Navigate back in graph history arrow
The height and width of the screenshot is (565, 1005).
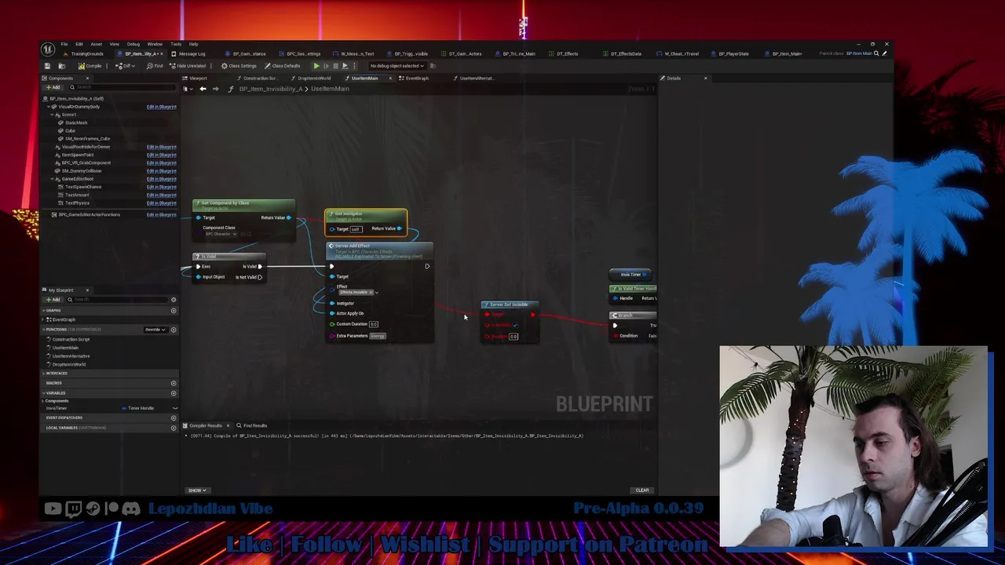pos(203,89)
